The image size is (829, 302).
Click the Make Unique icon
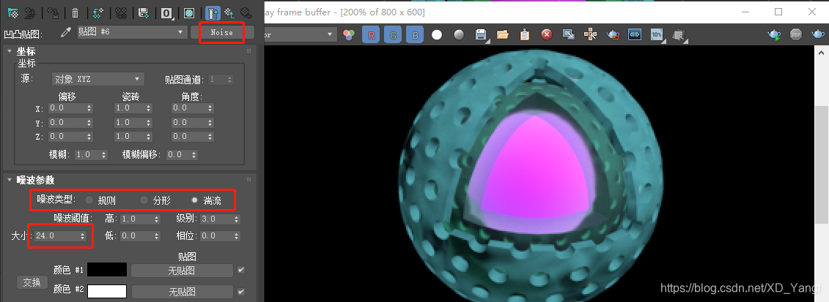[x=121, y=12]
